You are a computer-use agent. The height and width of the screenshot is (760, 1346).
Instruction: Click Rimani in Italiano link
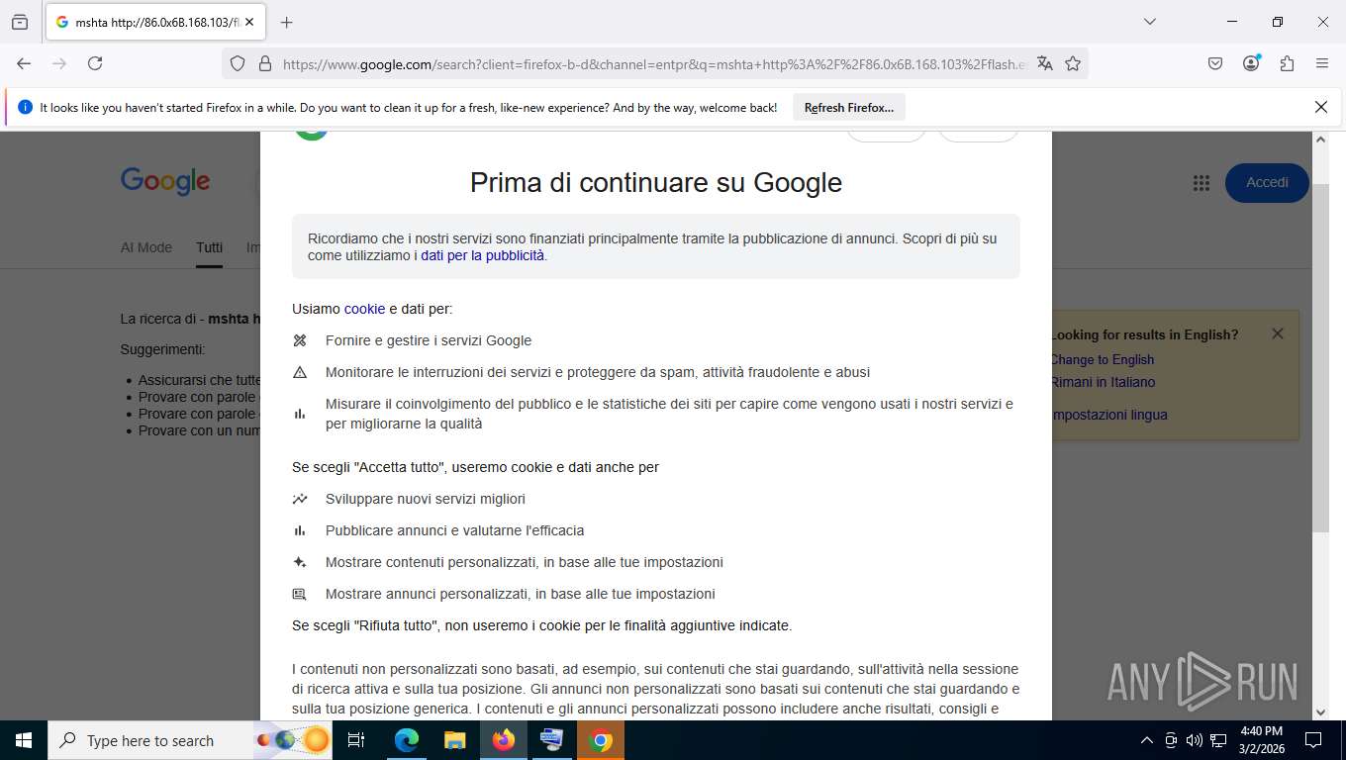[1103, 382]
